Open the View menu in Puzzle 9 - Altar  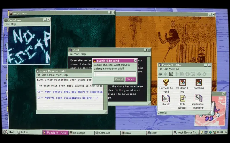(172, 69)
